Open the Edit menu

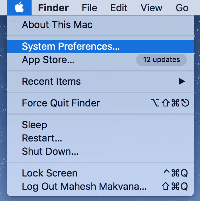coord(119,8)
